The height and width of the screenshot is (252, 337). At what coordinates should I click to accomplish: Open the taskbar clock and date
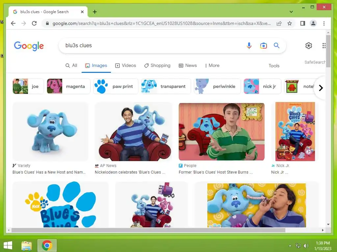pos(323,246)
